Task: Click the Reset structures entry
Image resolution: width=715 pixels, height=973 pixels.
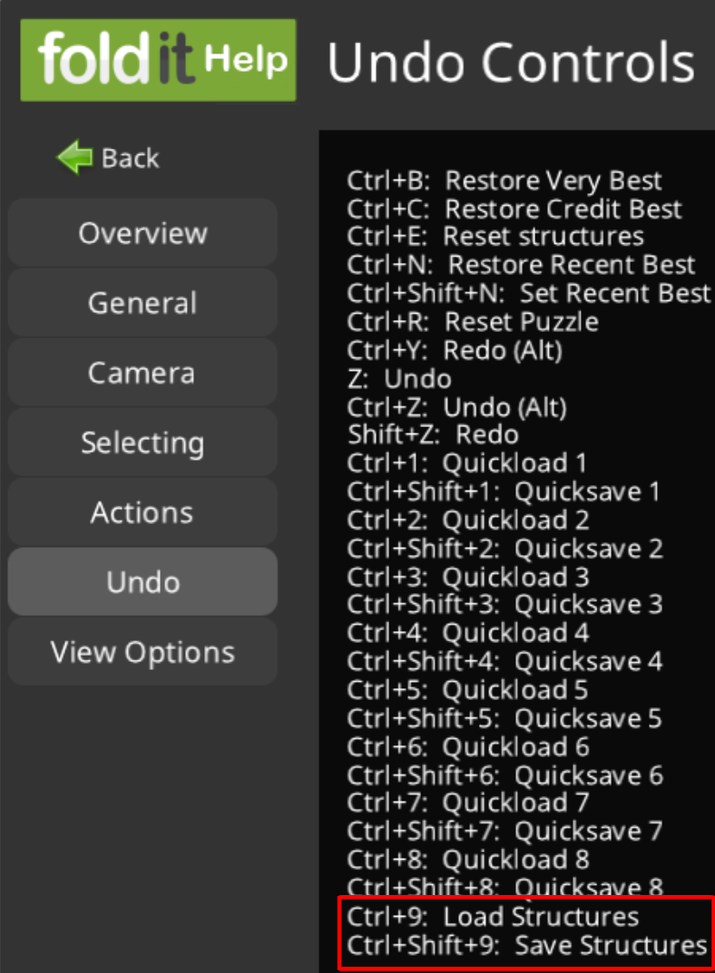Action: (495, 238)
